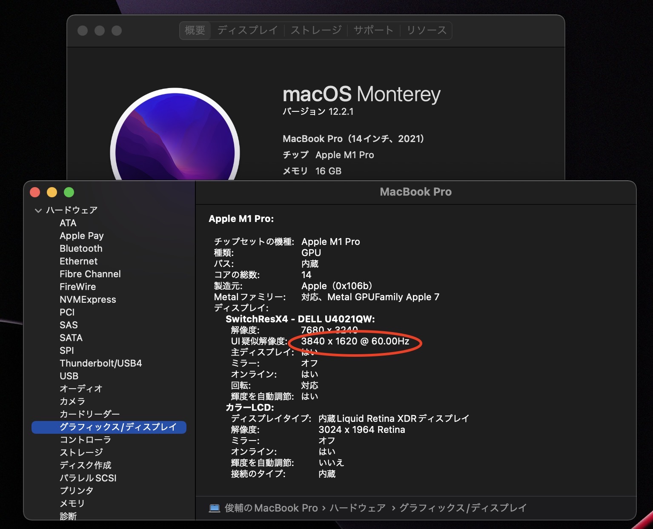Screen dimensions: 653x529
Task: Open the オーディオ entry
Action: 81,389
